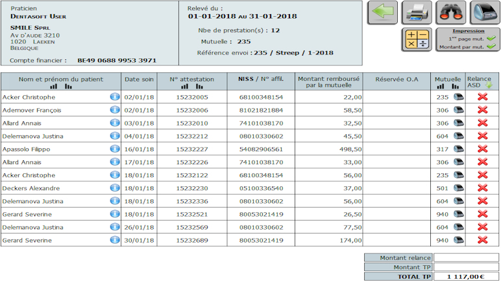Toggle the '1ère page mut.' checkmark
Screen dimensions: 501x282
(491, 38)
